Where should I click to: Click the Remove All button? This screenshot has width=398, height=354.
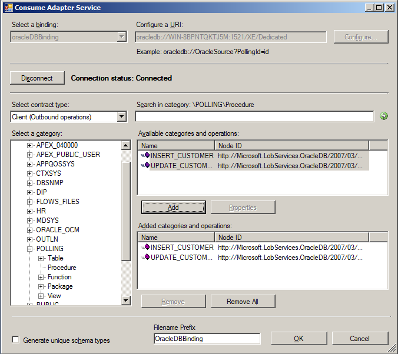[243, 301]
